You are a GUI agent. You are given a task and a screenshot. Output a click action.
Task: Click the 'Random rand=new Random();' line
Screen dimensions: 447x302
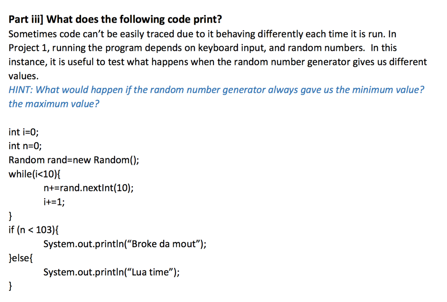74,160
